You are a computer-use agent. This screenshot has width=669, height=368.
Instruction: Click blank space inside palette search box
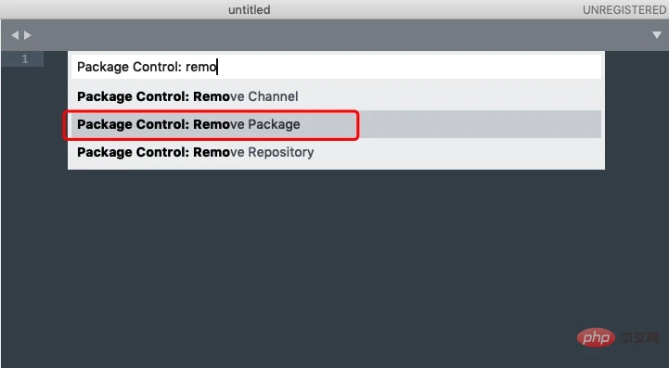409,67
